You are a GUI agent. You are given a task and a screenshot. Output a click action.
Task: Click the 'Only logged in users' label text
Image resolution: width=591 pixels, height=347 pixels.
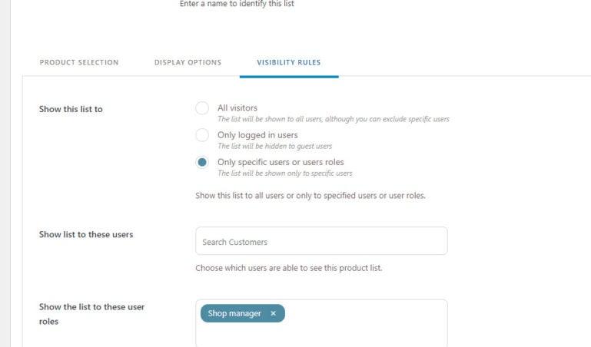click(x=257, y=135)
